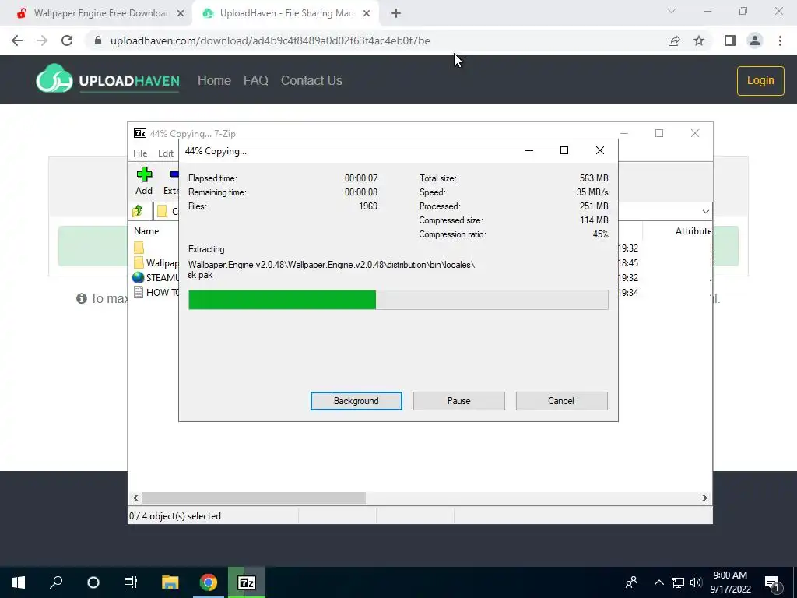Click the browser back arrow

[17, 40]
